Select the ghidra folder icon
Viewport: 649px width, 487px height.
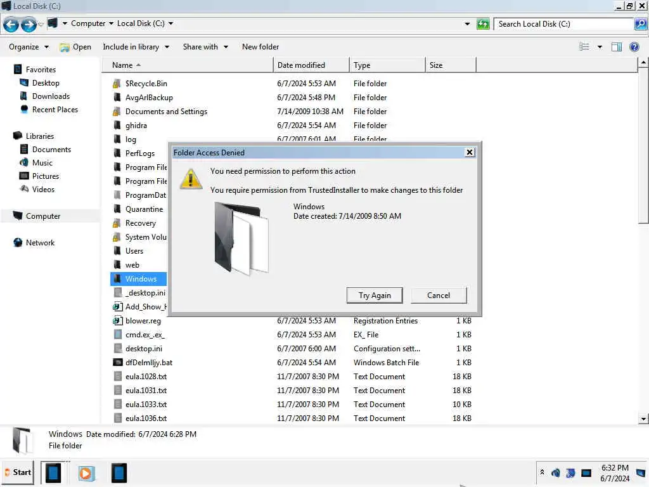(x=117, y=126)
